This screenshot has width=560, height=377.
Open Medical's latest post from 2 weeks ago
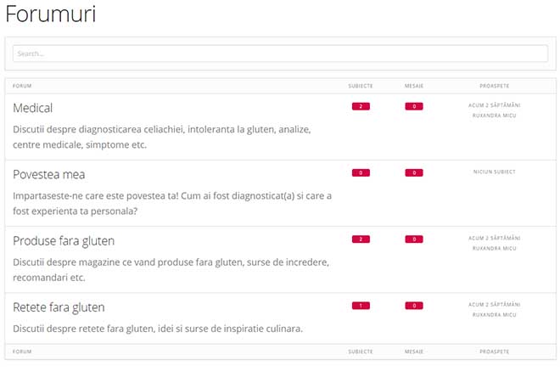pyautogui.click(x=494, y=105)
